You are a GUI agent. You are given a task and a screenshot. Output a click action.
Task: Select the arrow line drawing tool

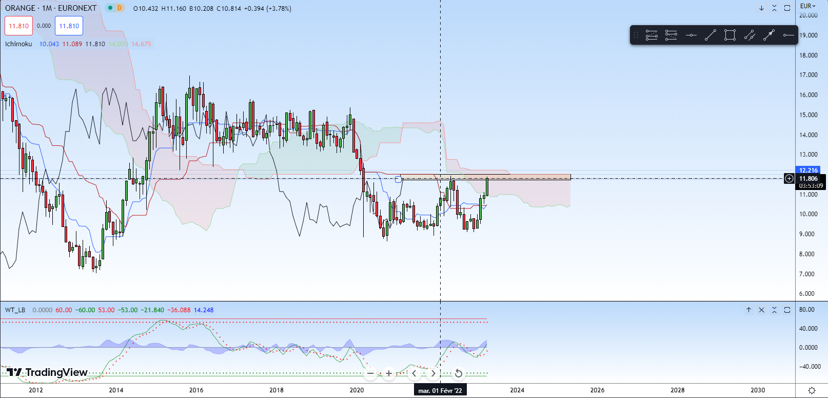point(769,35)
